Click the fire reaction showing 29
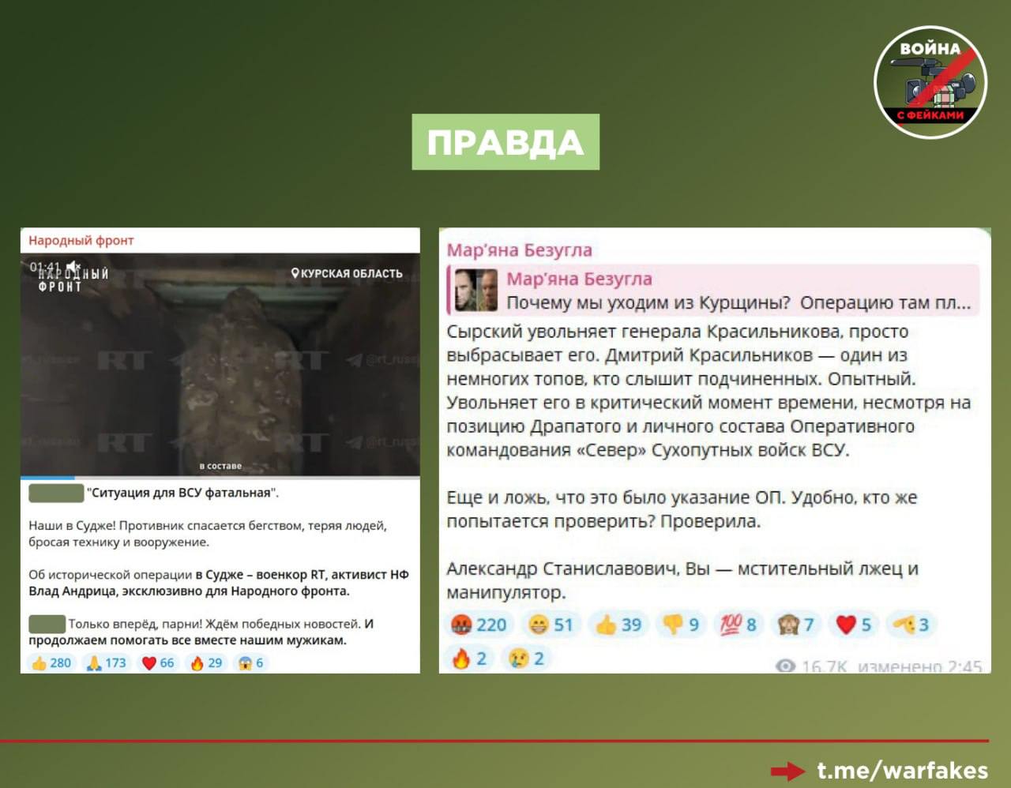The height and width of the screenshot is (788, 1011). (x=207, y=662)
